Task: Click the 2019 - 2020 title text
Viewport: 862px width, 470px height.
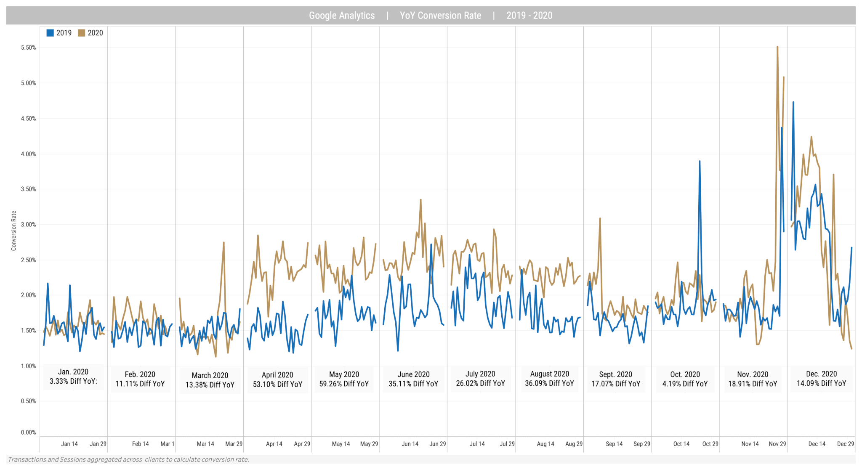Action: 529,16
